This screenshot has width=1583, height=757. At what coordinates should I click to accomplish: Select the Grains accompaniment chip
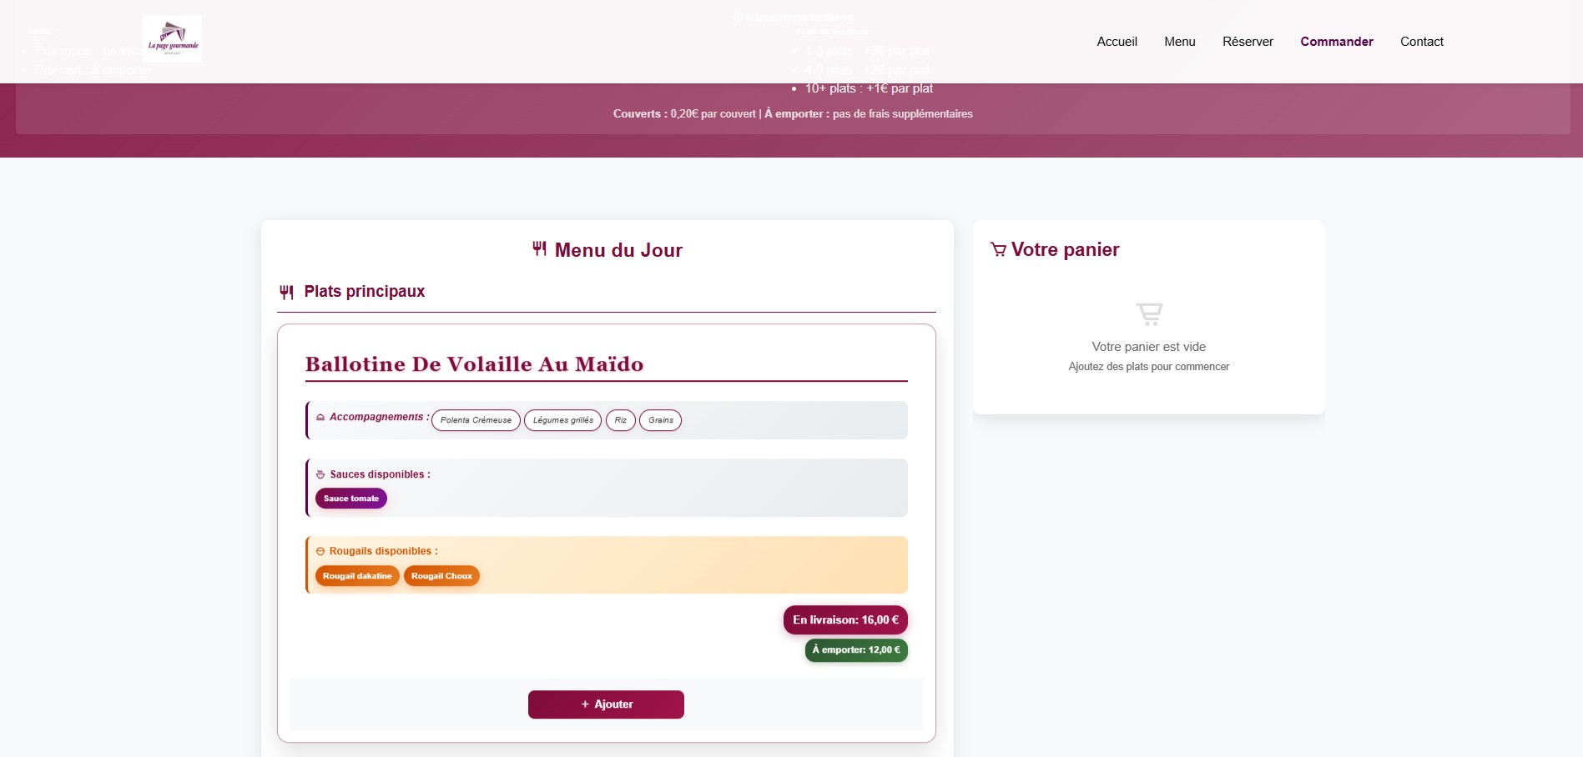pos(660,420)
